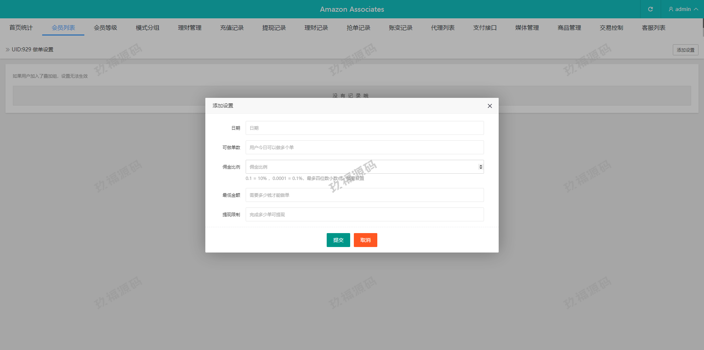Submit the form with 提交 button

pos(338,240)
